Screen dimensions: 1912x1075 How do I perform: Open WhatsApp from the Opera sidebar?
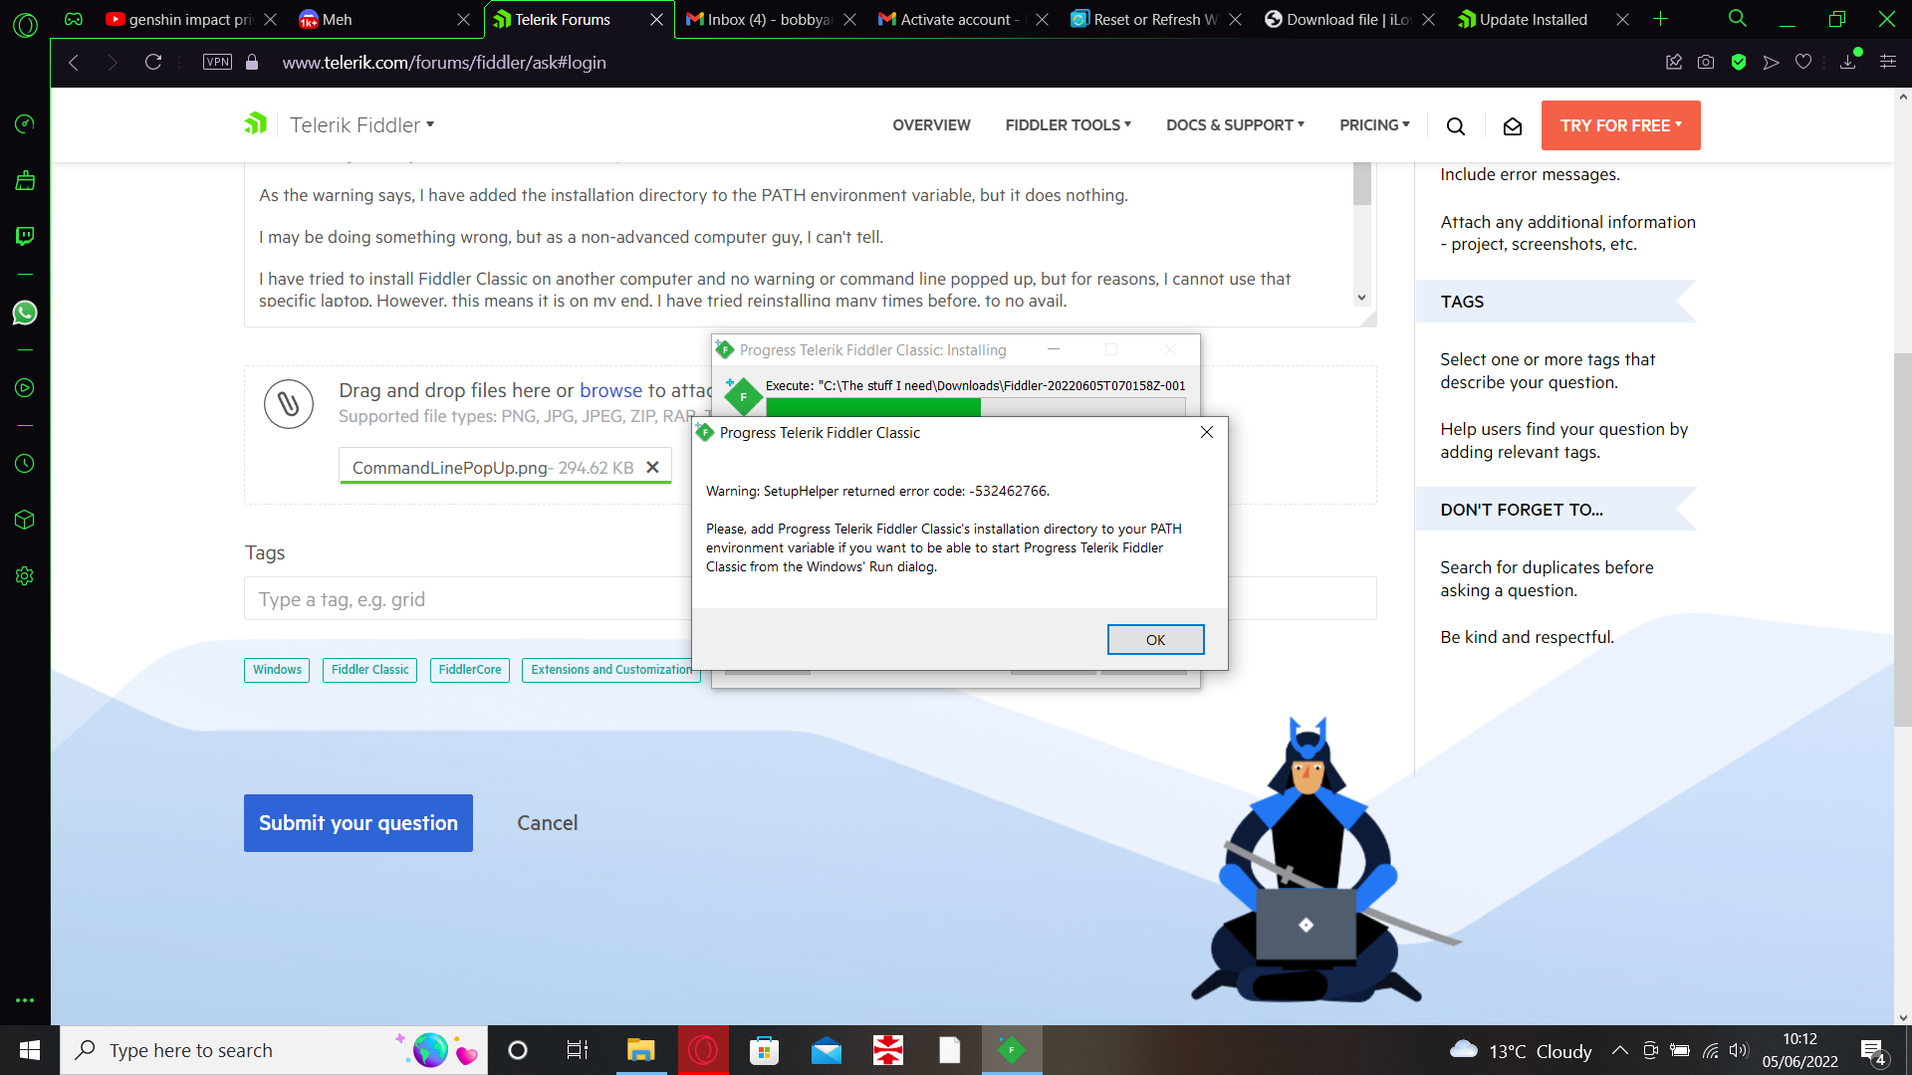click(x=25, y=313)
